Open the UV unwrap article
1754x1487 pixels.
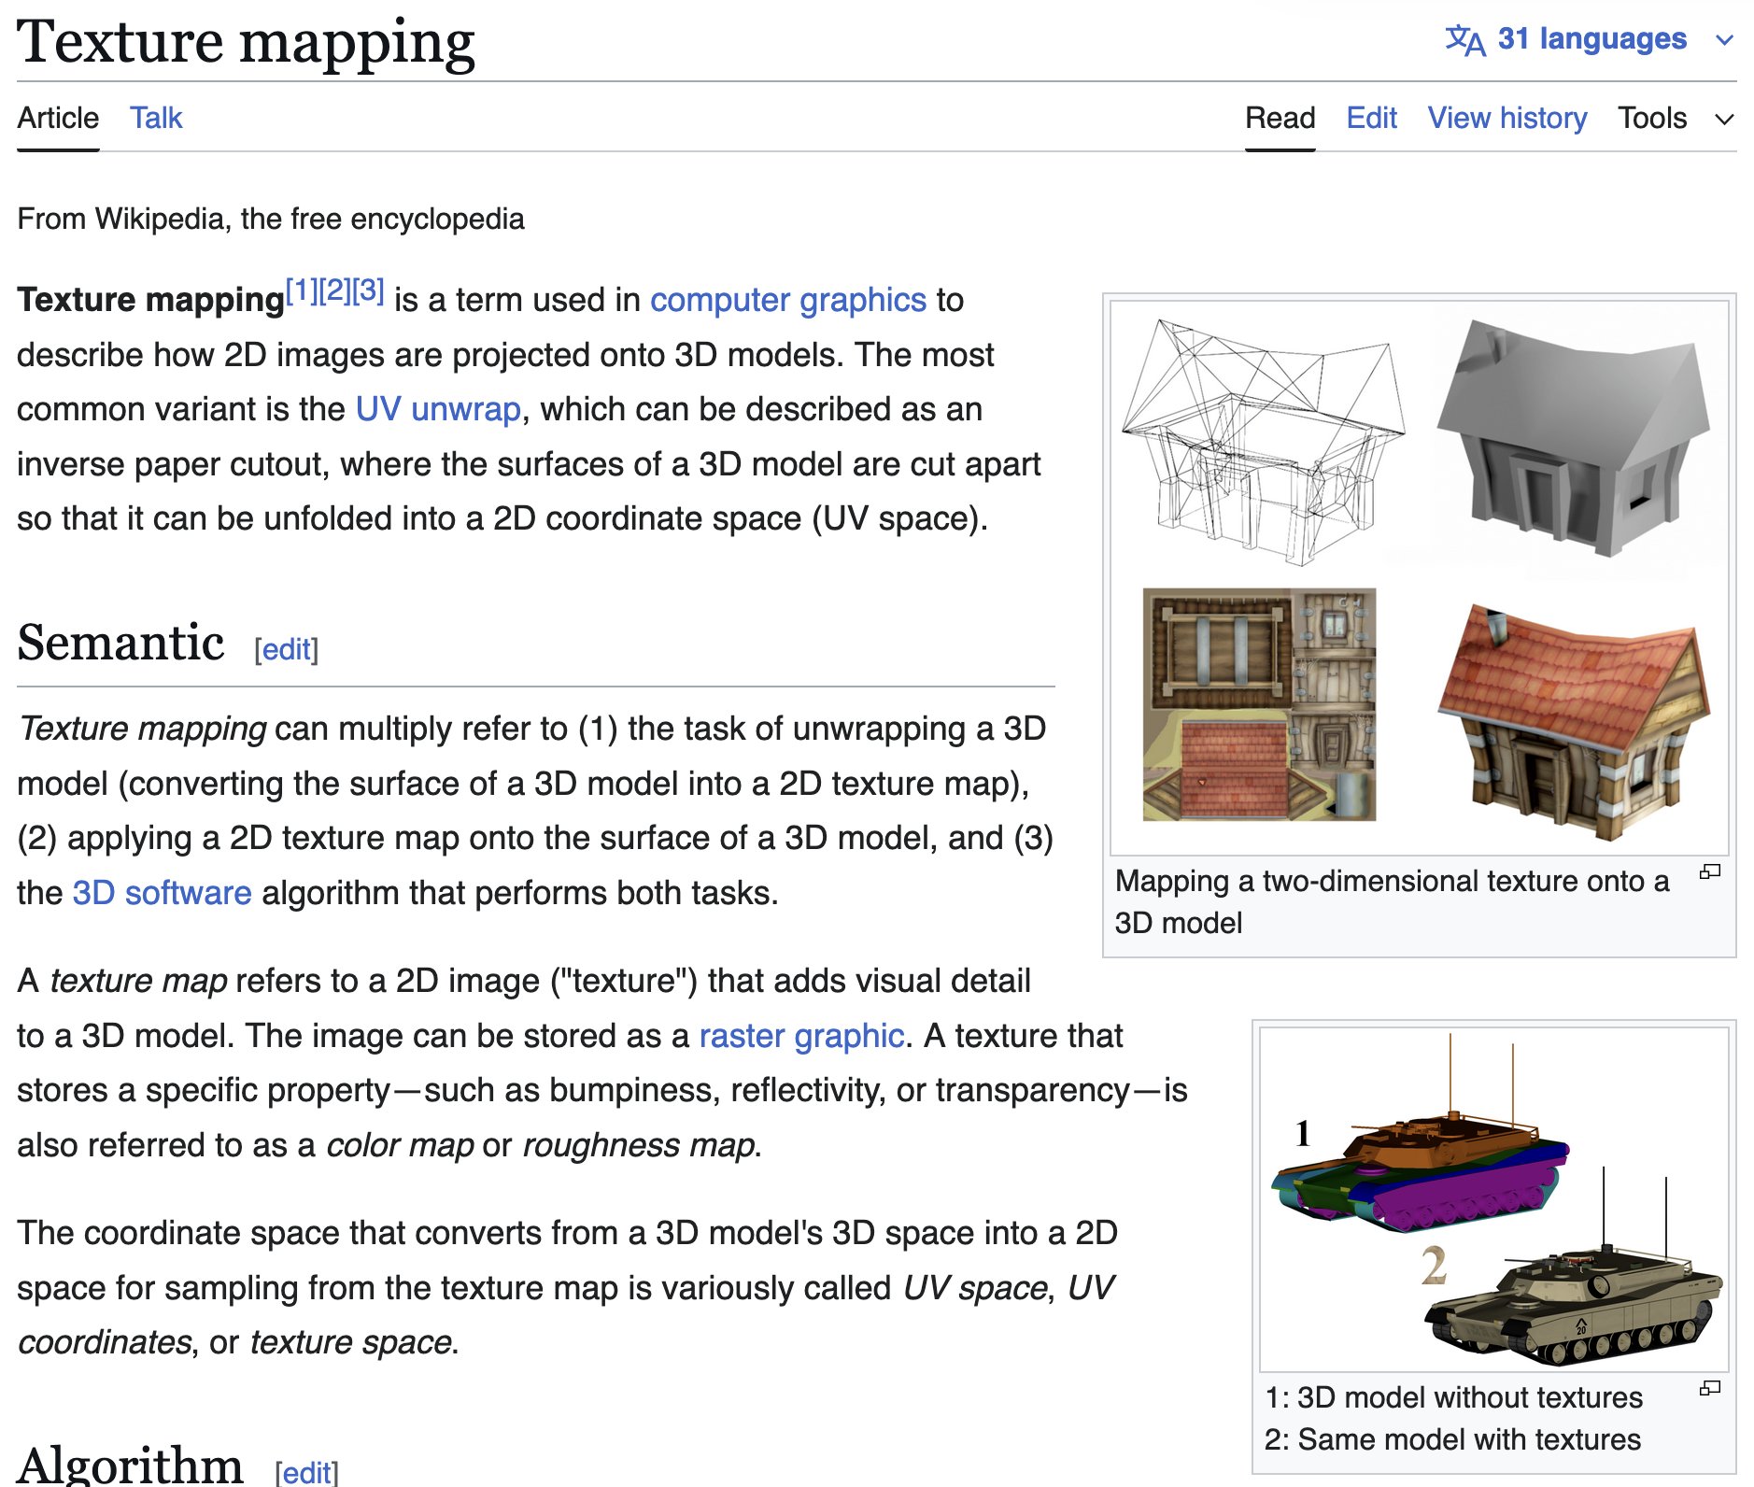pos(437,409)
